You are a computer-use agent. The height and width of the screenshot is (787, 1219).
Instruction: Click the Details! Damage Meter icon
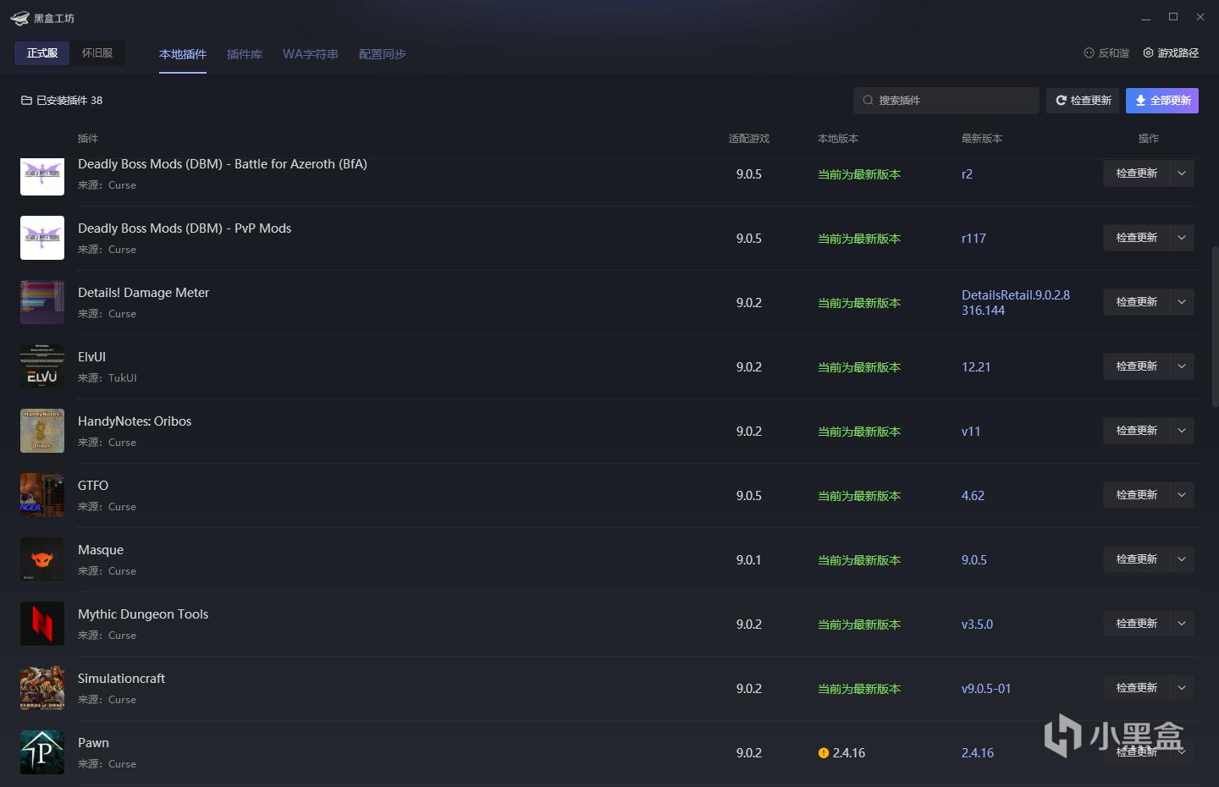[42, 302]
